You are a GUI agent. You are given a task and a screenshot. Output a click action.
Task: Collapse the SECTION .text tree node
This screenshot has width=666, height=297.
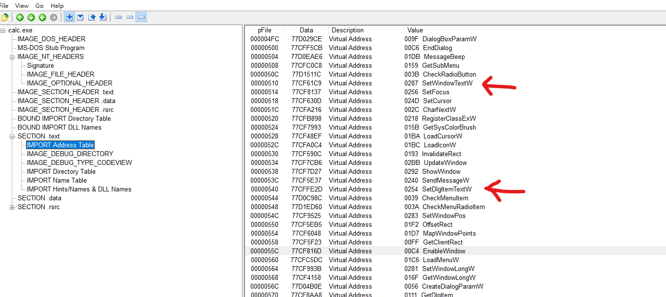point(12,136)
